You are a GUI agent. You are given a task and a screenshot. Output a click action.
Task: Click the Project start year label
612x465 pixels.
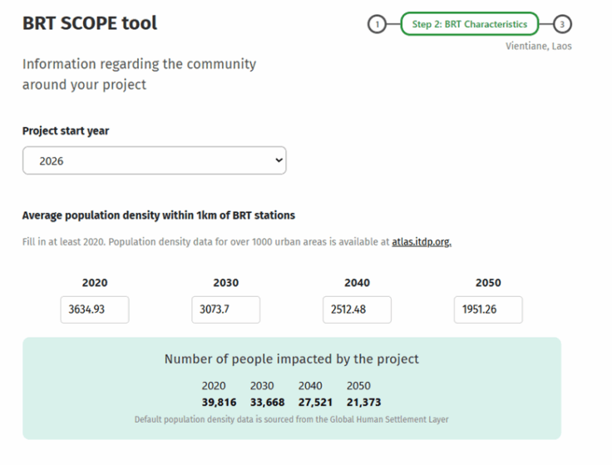pos(65,131)
